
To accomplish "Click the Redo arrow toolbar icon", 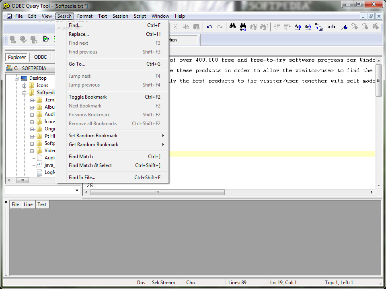I will pos(220,27).
